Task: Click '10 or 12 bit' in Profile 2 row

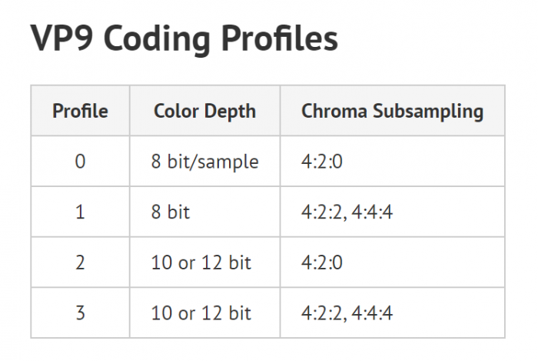Action: click(201, 262)
